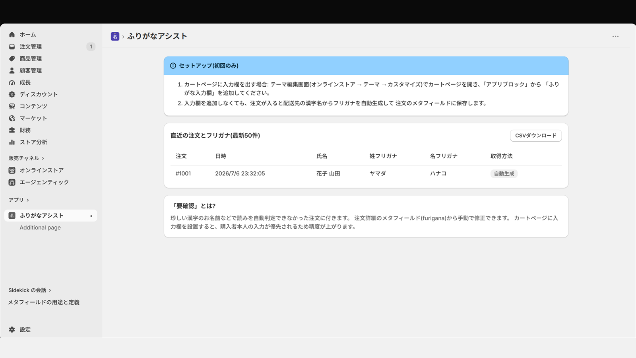Expand the アプリ section chevron
Screen dimensions: 636x358
[27, 200]
